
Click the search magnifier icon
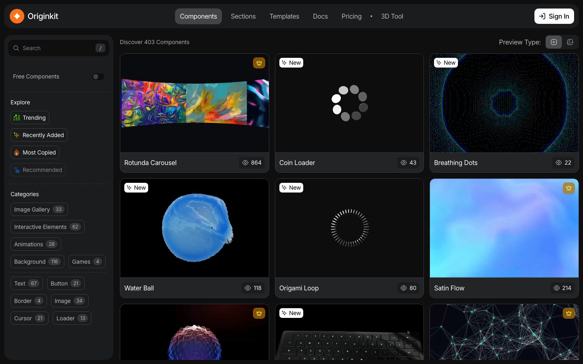click(x=16, y=48)
